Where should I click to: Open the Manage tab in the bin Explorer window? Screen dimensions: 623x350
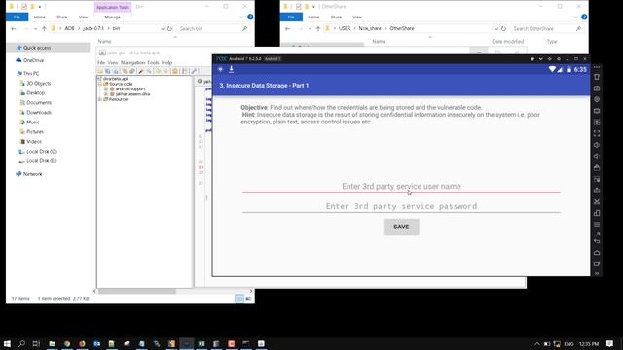[x=113, y=17]
